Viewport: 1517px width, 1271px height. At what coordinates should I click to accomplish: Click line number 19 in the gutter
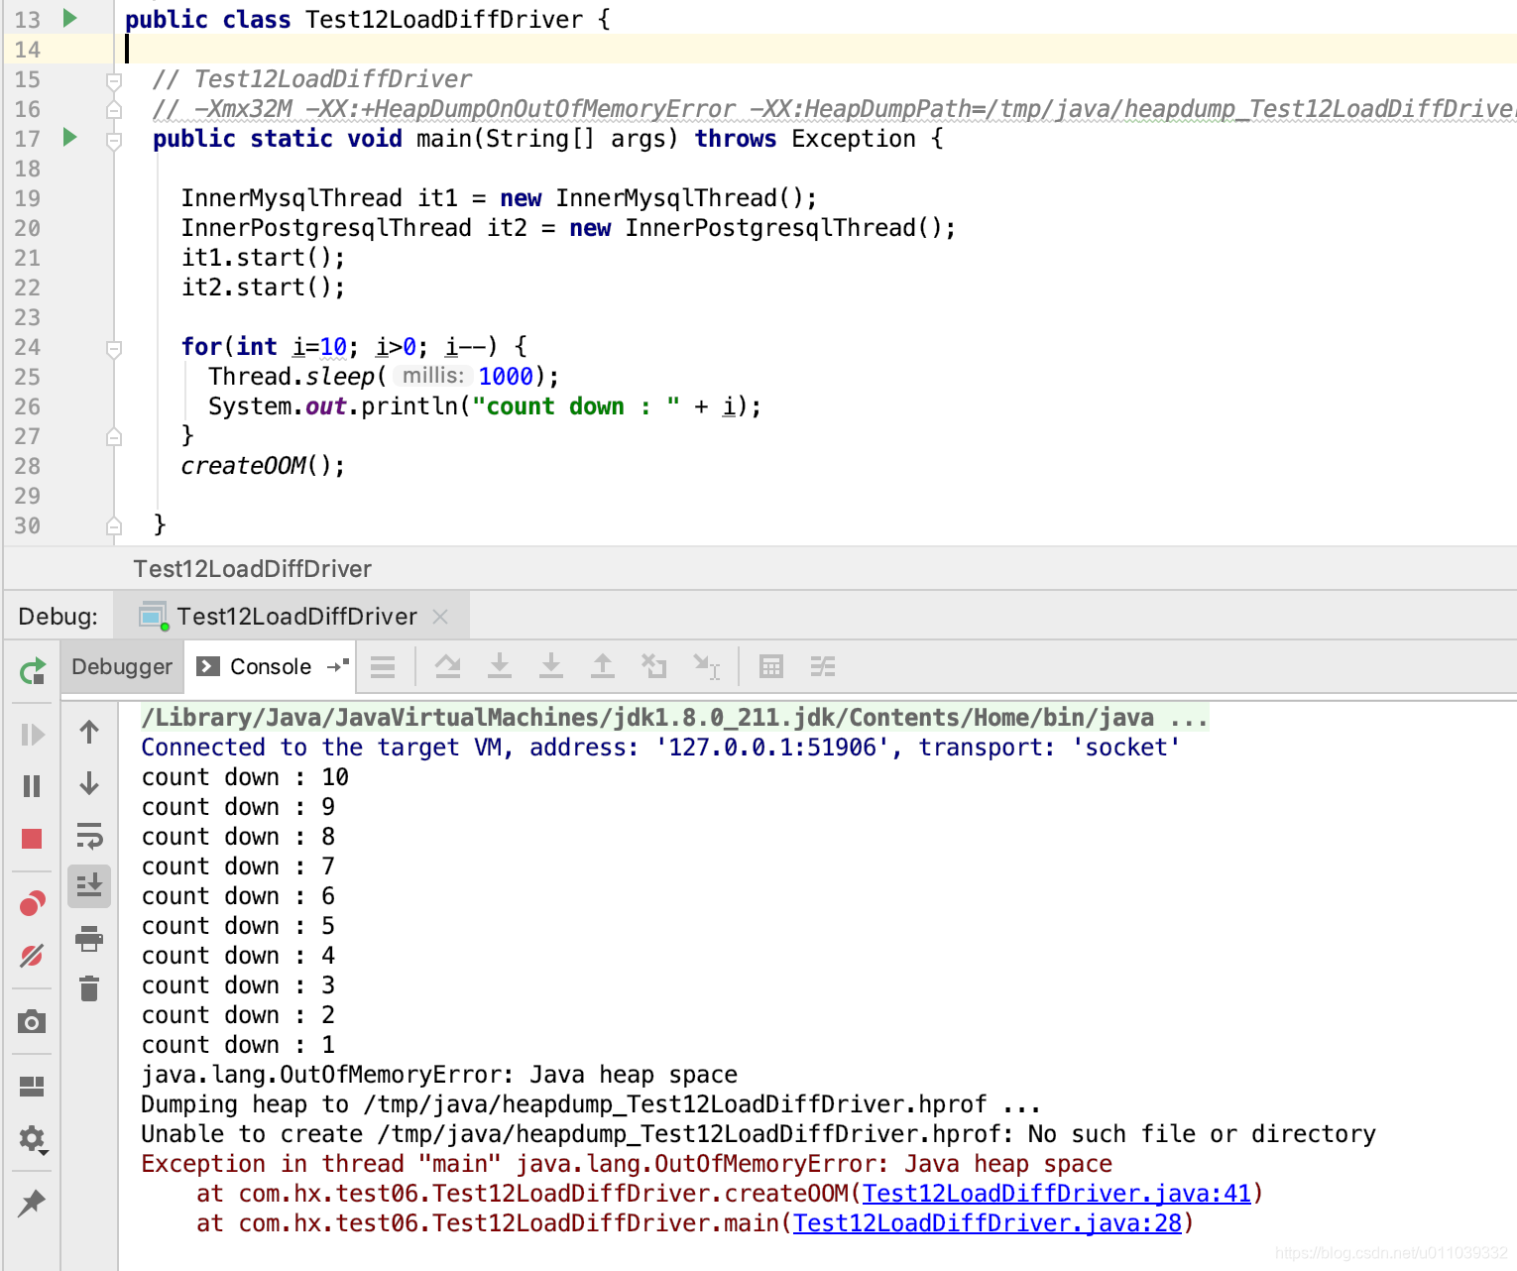coord(28,198)
